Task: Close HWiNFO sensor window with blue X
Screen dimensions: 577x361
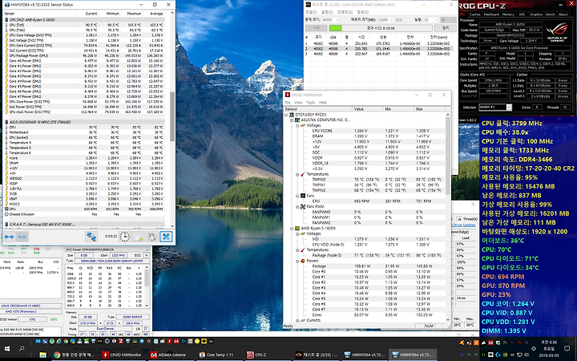Action: pyautogui.click(x=166, y=237)
